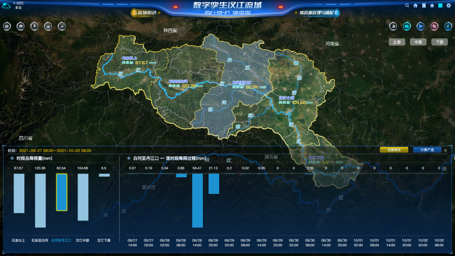
Task: Click the grey mountain round icon
Action: [x=393, y=26]
